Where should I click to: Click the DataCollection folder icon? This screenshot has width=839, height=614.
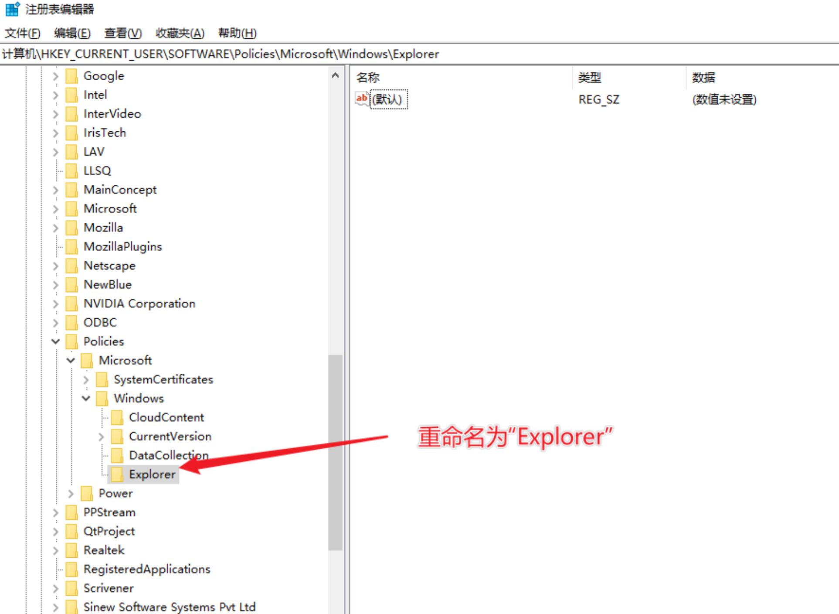click(x=117, y=455)
